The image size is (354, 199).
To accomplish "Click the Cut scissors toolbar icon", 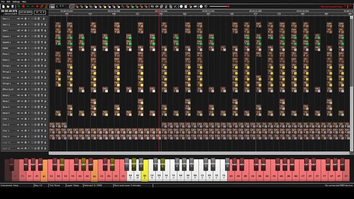I will point(166,7).
